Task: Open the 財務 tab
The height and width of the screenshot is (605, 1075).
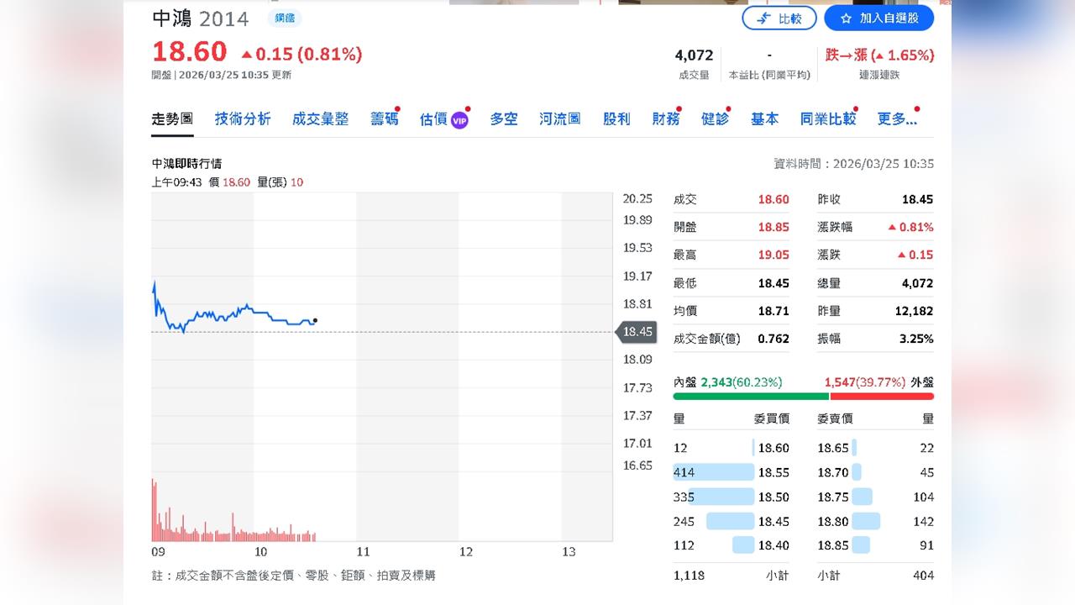Action: click(x=665, y=118)
